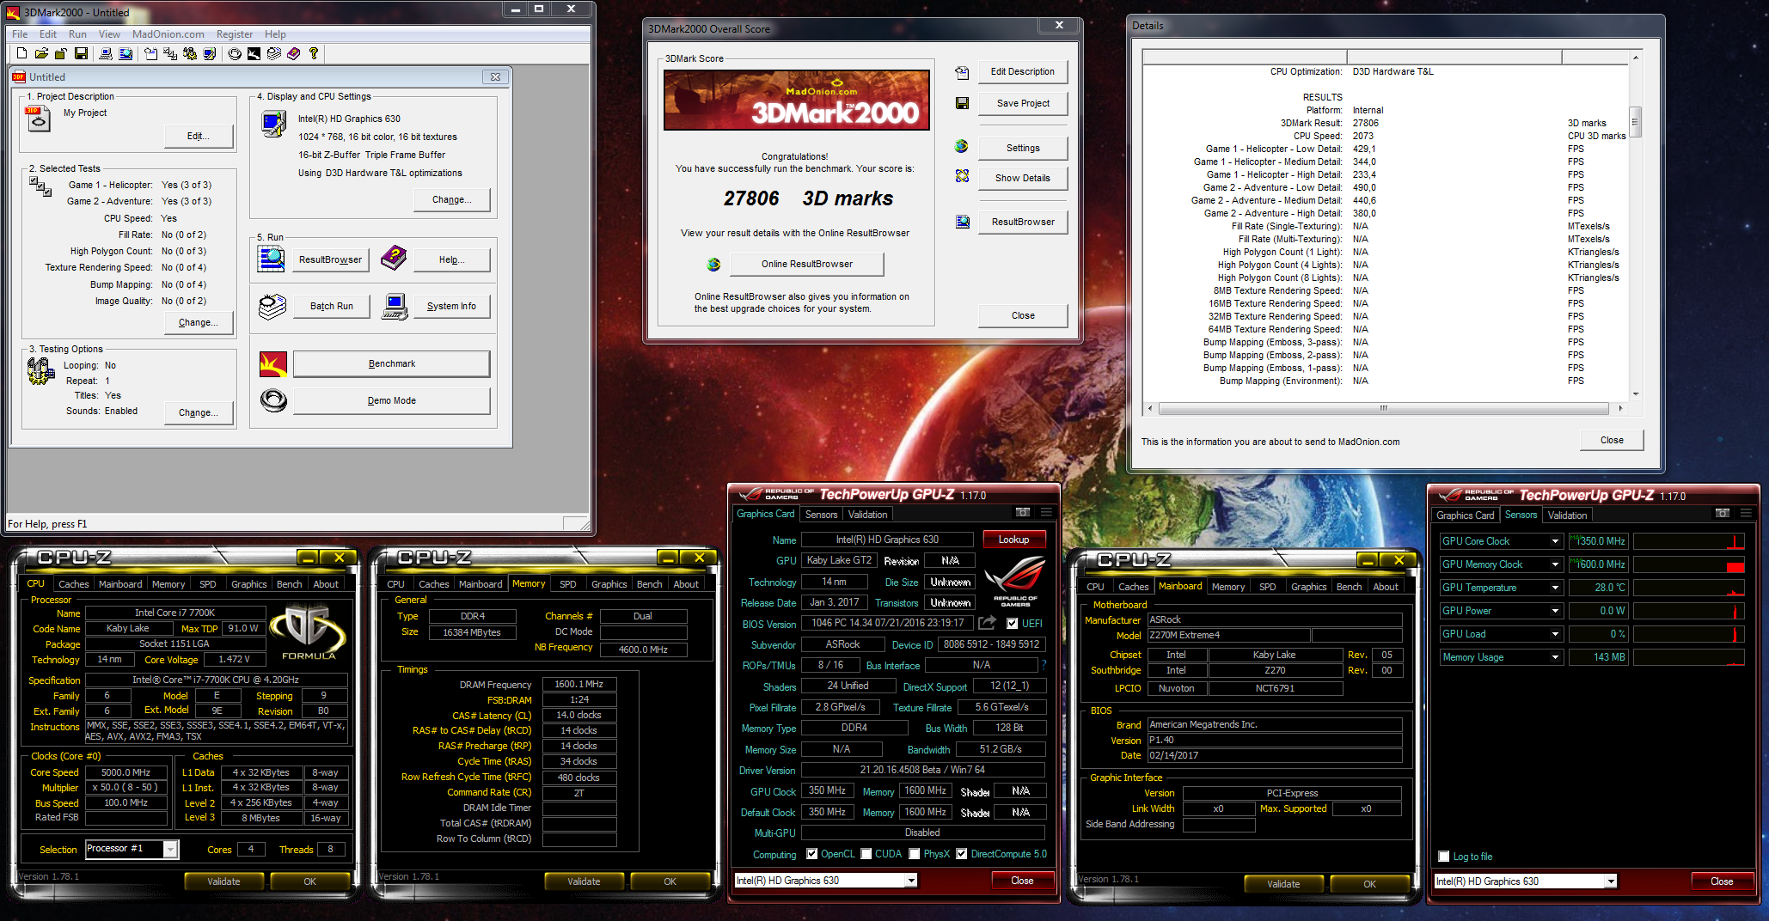This screenshot has height=921, width=1769.
Task: Expand the Memory Usage sensor dropdown
Action: click(x=1555, y=657)
